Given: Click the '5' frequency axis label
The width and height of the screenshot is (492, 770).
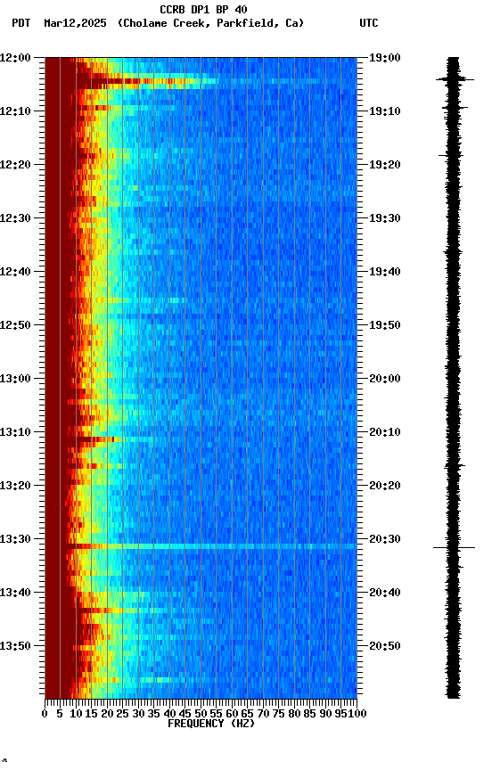Looking at the screenshot, I should 60,714.
